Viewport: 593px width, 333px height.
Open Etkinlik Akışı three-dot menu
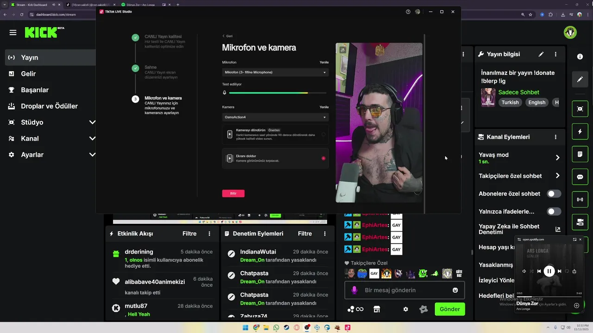pyautogui.click(x=209, y=234)
